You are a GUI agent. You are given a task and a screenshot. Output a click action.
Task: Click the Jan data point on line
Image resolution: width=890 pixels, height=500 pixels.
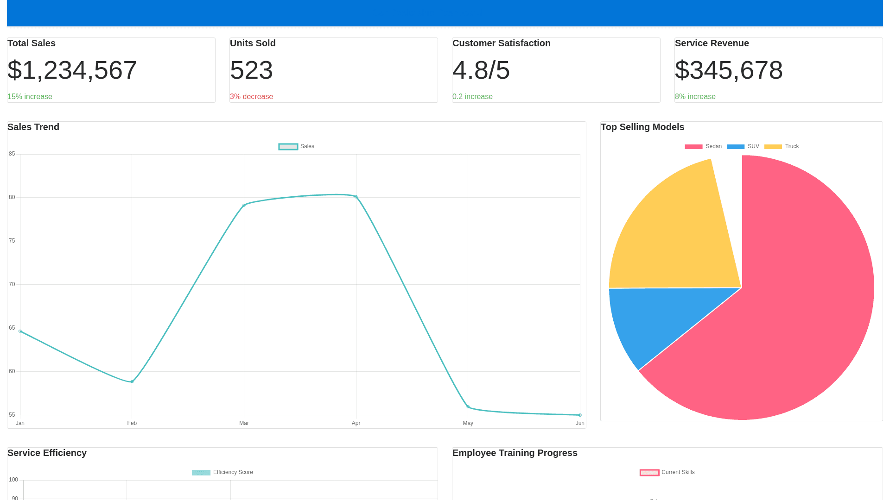[x=20, y=331]
